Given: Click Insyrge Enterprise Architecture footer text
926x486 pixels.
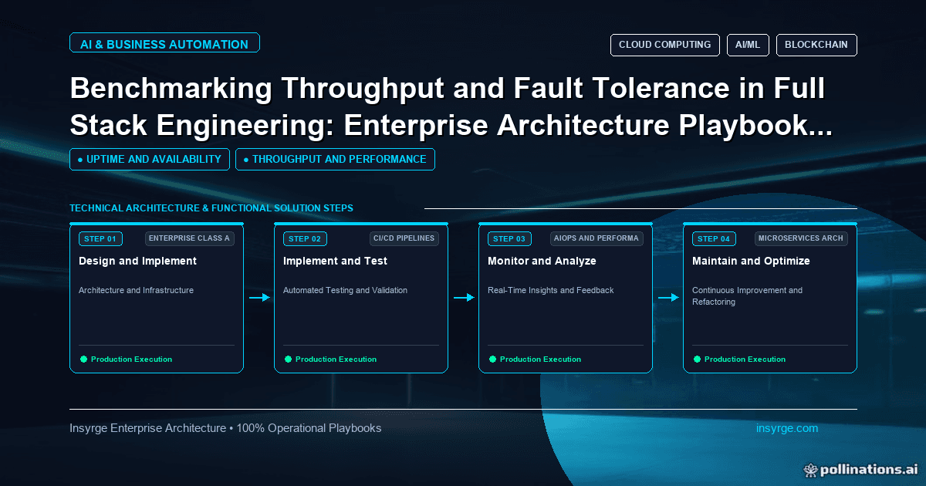Looking at the screenshot, I should 225,428.
